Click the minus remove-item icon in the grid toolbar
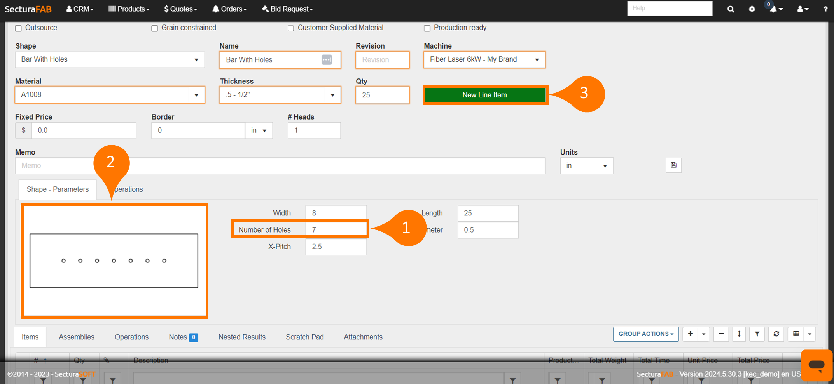This screenshot has height=384, width=834. pyautogui.click(x=721, y=334)
